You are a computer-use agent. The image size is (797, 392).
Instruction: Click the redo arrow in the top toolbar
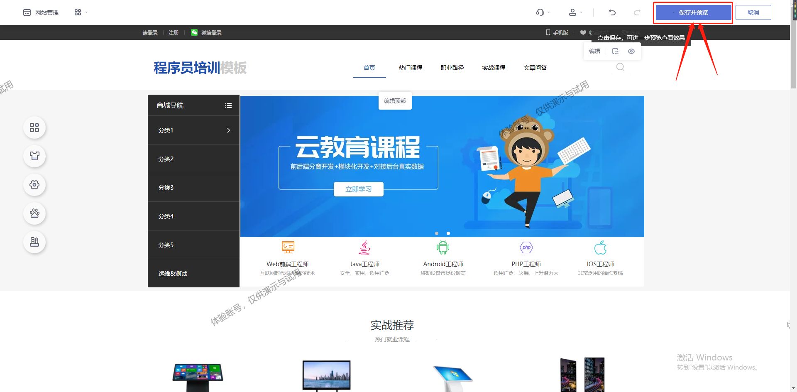(637, 12)
